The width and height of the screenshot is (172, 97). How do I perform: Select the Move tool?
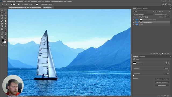[x=2, y=10]
